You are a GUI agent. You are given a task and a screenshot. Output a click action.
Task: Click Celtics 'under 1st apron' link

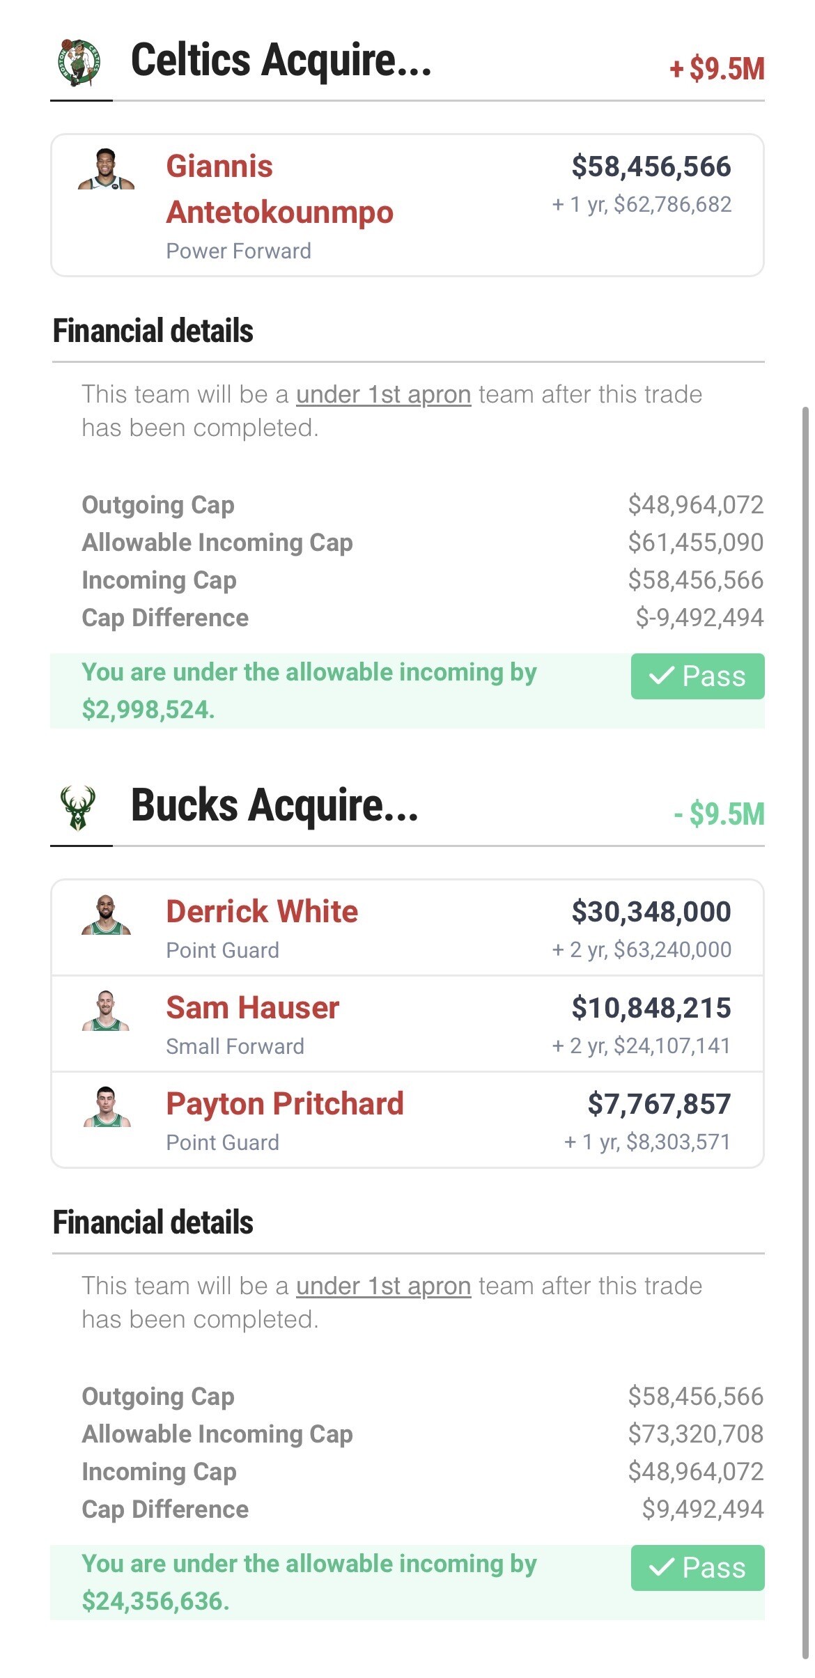[383, 394]
